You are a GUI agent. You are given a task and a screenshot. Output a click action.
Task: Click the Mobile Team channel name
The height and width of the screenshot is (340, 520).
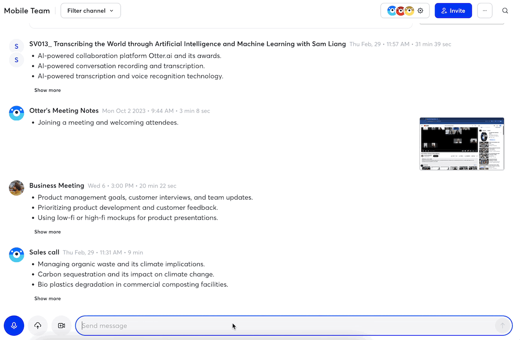[x=27, y=11]
